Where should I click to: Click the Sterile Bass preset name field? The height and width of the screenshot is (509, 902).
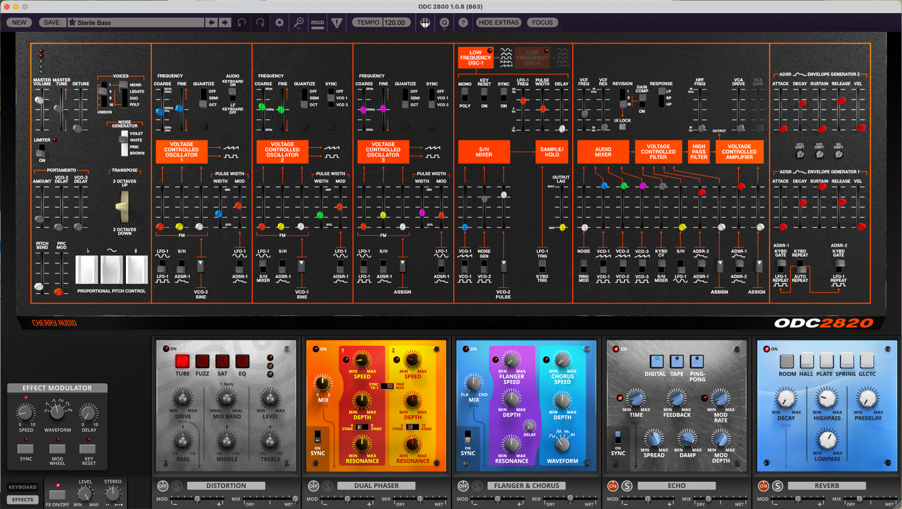click(x=135, y=22)
